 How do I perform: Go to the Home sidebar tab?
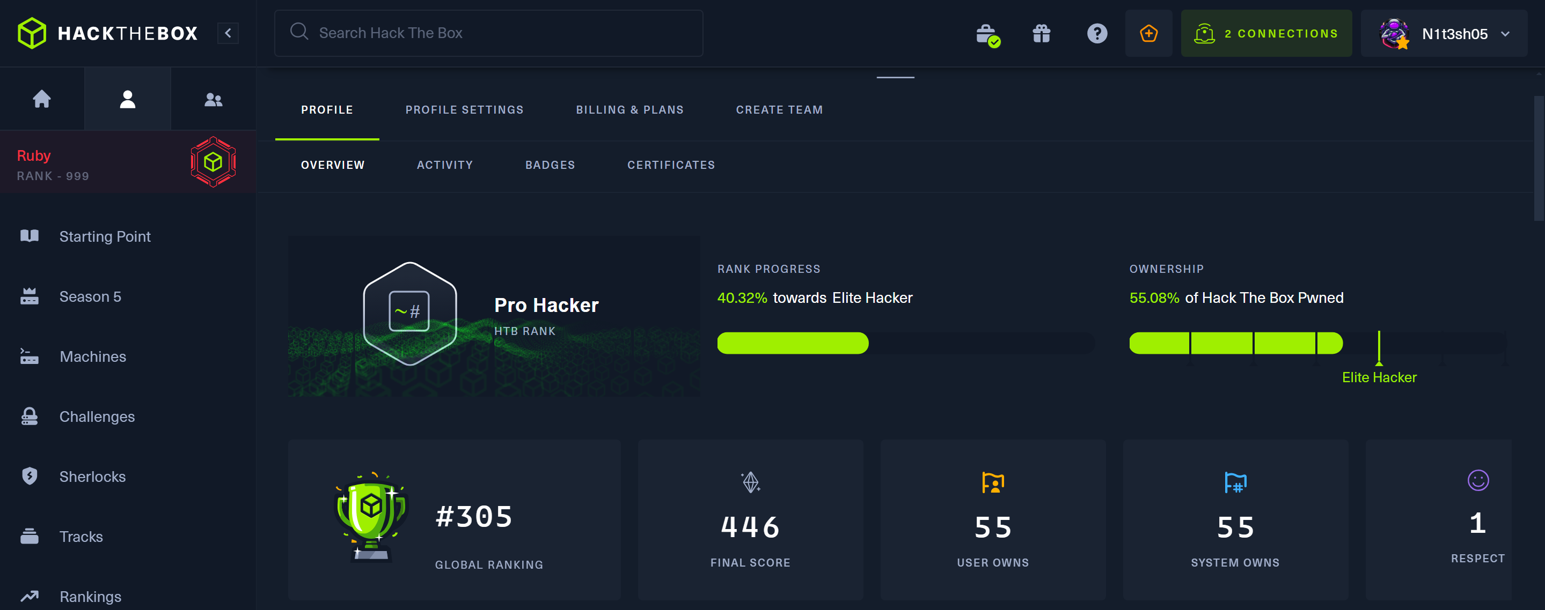point(42,99)
